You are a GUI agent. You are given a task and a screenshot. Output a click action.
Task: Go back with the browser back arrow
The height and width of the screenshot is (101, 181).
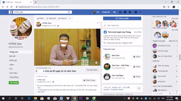point(3,7)
